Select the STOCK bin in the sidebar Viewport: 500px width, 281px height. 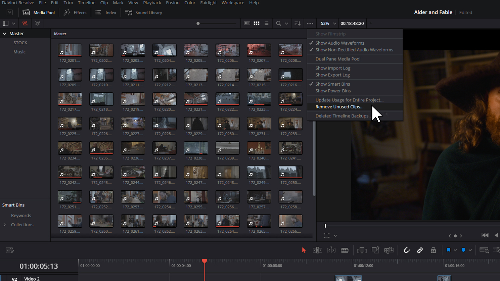click(x=20, y=43)
